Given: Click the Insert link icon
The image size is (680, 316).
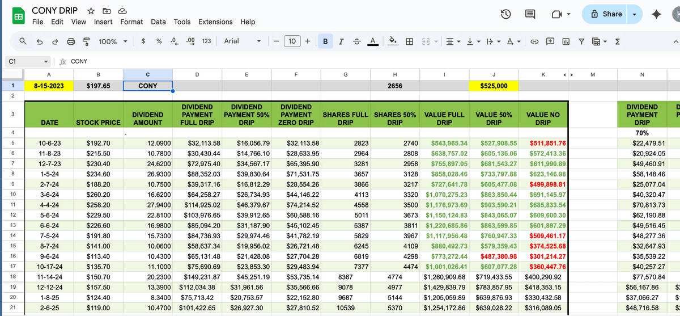Looking at the screenshot, I should point(534,41).
